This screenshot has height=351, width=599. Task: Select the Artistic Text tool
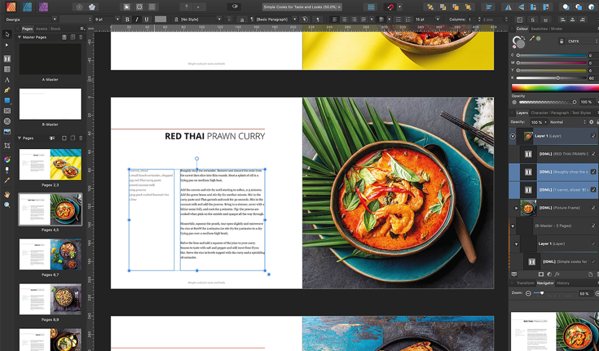7,80
